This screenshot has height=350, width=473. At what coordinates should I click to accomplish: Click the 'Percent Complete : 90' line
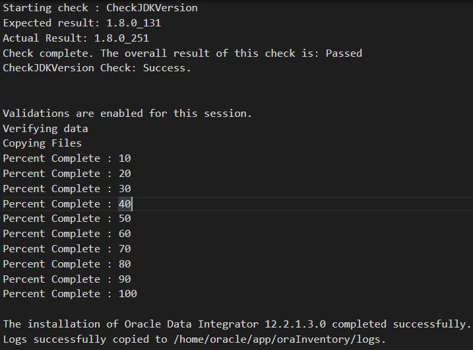(x=67, y=279)
